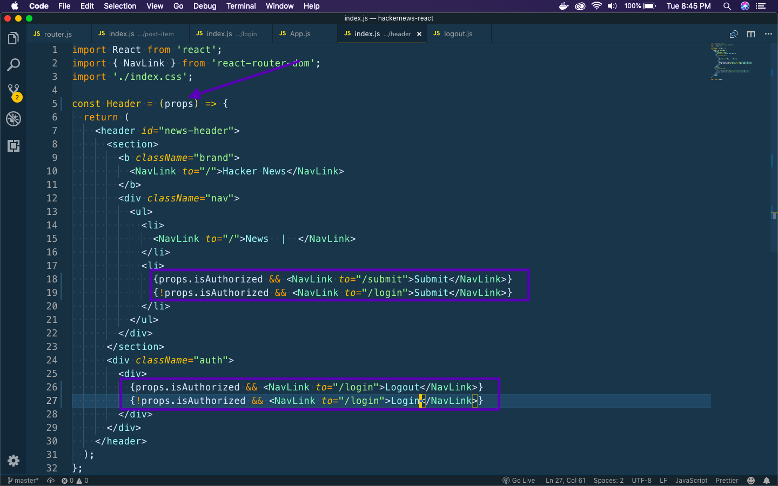
Task: Change the UTF-8 encoding setting
Action: pyautogui.click(x=641, y=481)
